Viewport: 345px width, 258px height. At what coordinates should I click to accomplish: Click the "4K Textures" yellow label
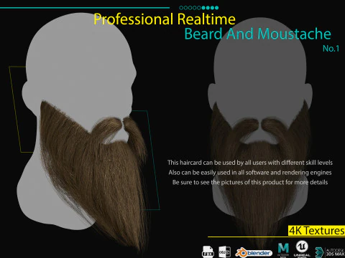pos(316,231)
